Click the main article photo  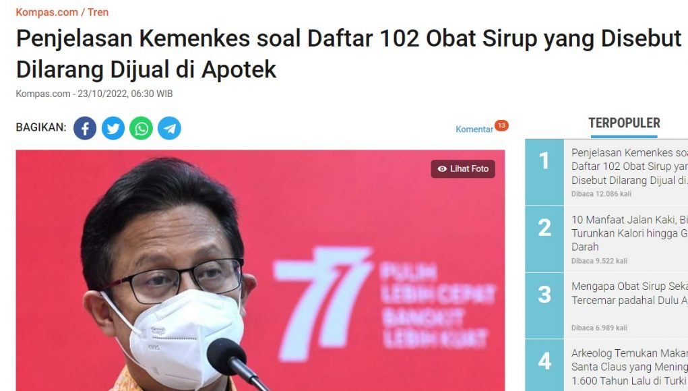(260, 270)
